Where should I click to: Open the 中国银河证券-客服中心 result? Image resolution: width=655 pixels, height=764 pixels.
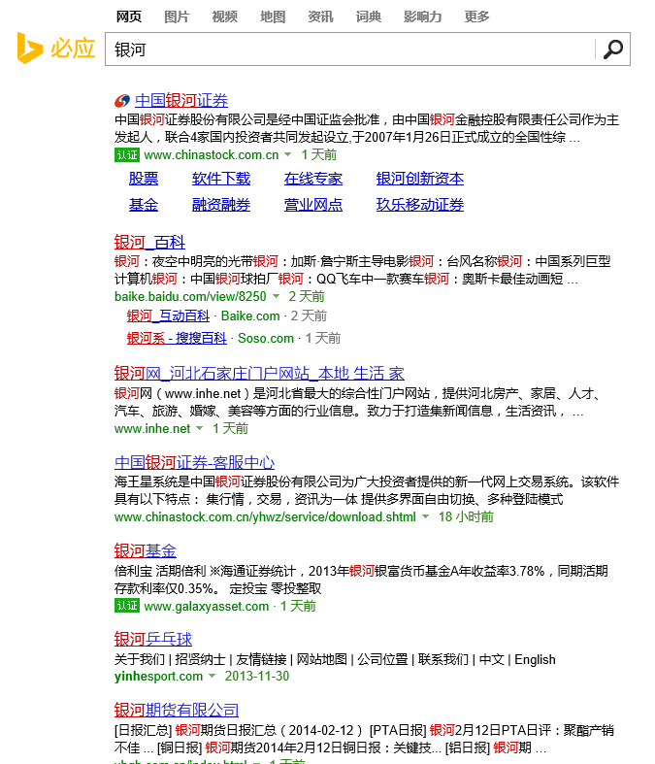194,462
